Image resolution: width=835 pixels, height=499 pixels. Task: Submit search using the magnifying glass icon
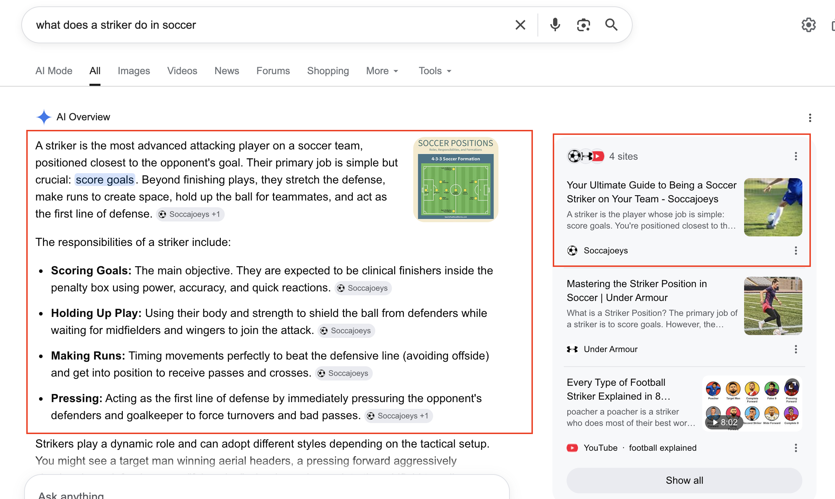pos(611,25)
